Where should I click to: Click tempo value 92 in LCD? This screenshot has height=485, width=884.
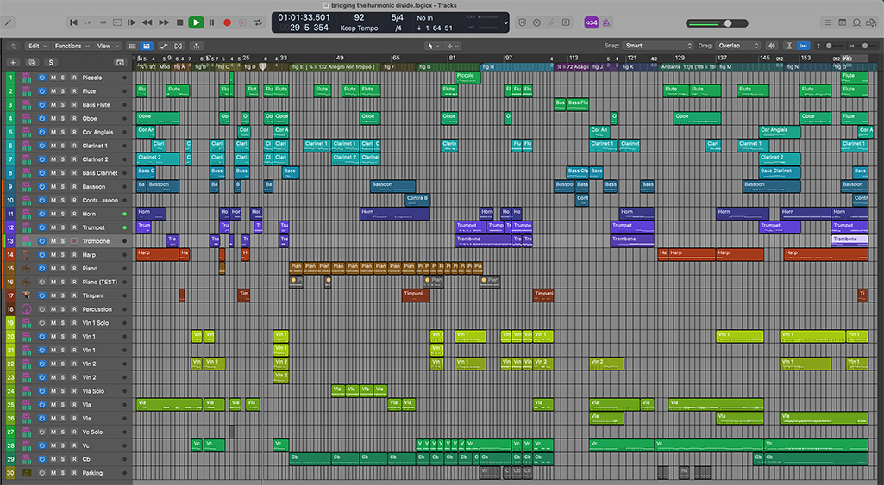coord(359,17)
